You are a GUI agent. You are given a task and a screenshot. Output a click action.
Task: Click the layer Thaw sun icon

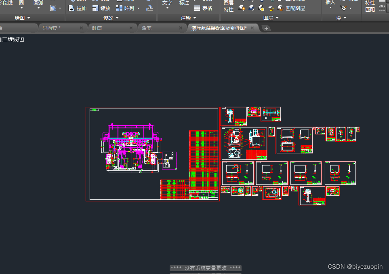point(261,8)
